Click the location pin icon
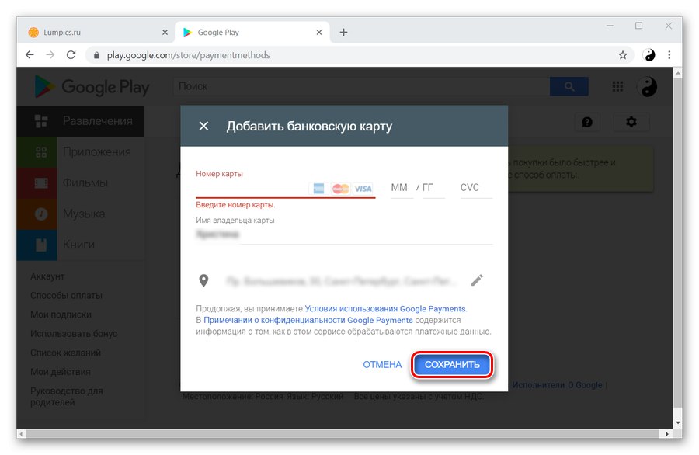 pos(203,280)
